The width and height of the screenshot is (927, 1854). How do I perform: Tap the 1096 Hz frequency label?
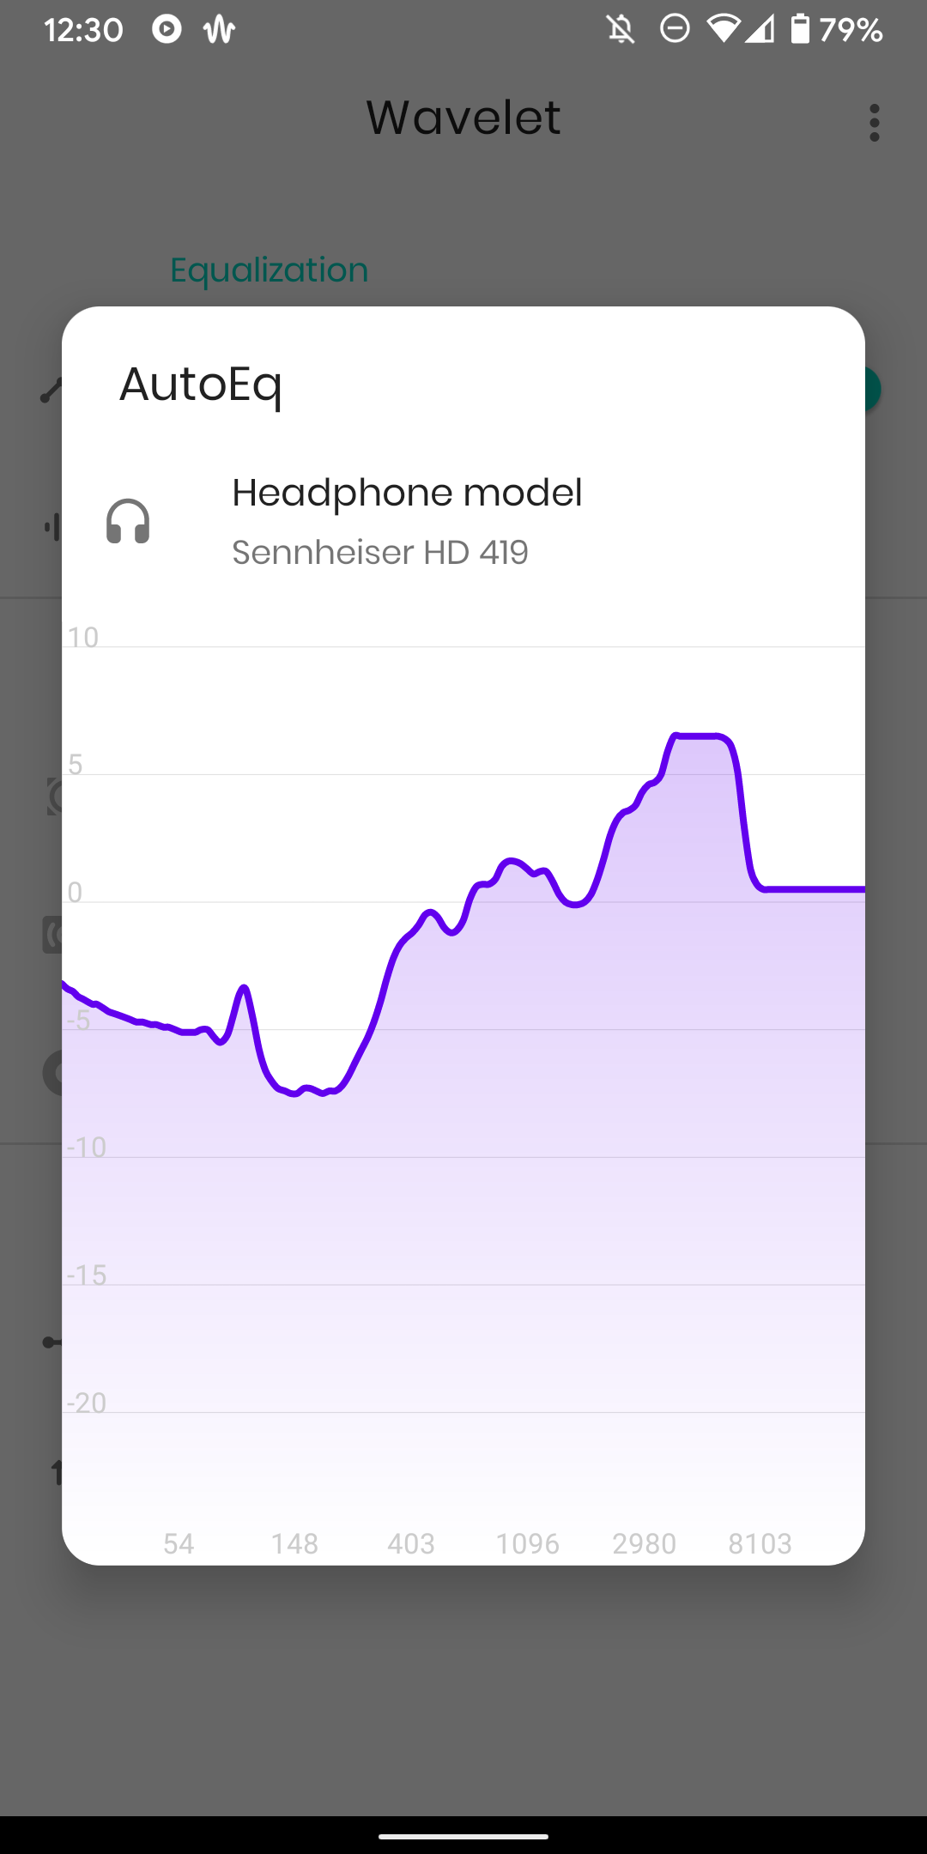tap(527, 1543)
